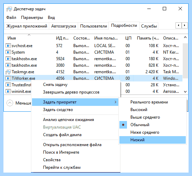
Task: Select Анализ цепочки ожидания
Action: 75,120
